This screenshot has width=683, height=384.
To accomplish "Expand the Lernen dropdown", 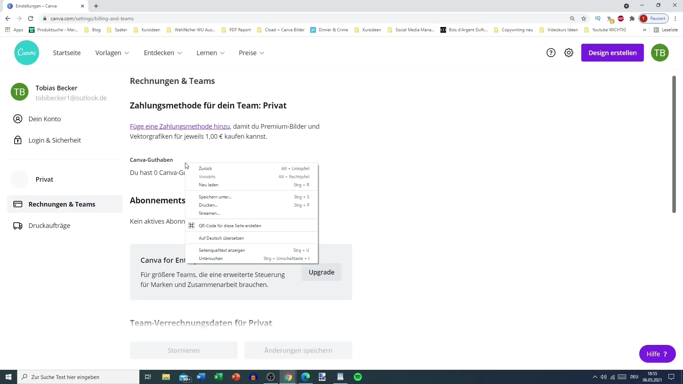I will point(211,53).
